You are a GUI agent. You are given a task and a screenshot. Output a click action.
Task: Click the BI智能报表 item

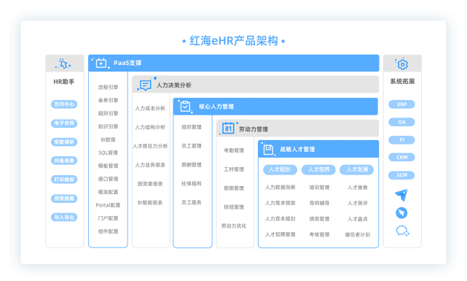pyautogui.click(x=150, y=203)
